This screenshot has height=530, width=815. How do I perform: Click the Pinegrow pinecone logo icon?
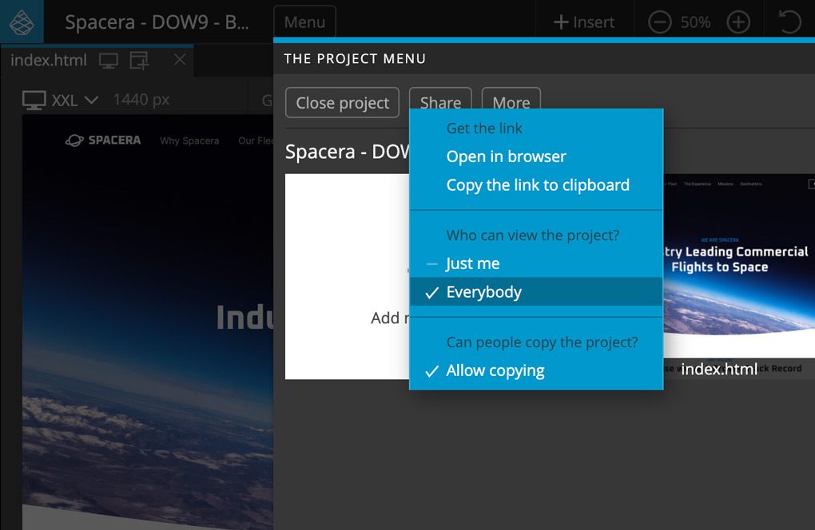22,22
